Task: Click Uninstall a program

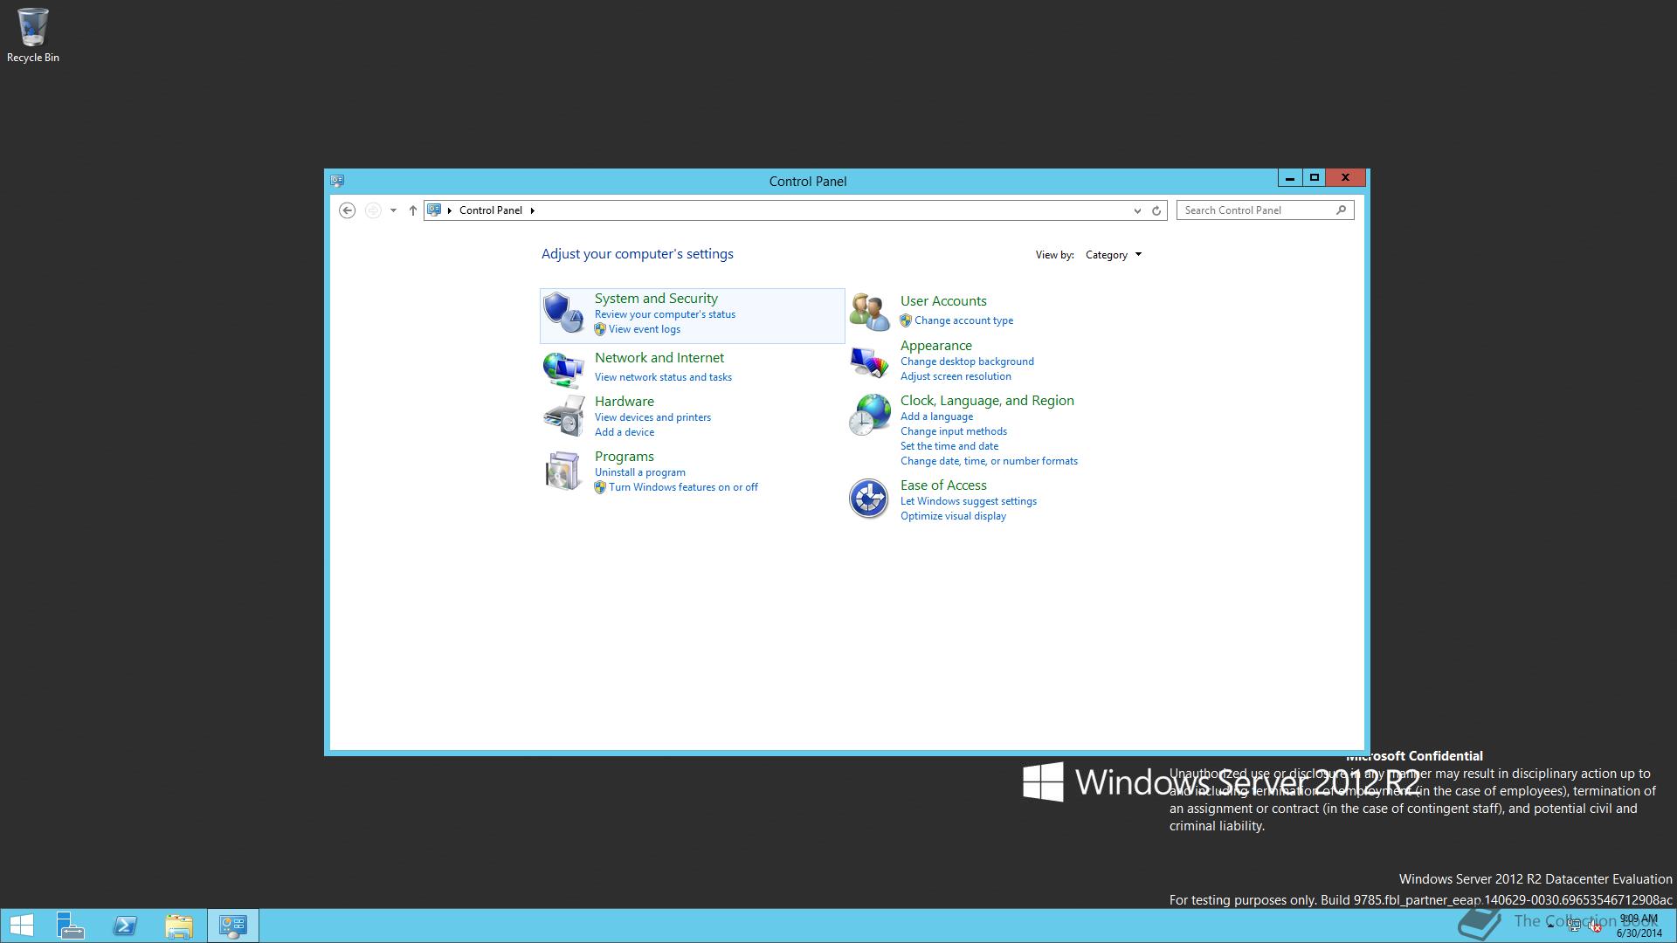Action: click(x=640, y=472)
